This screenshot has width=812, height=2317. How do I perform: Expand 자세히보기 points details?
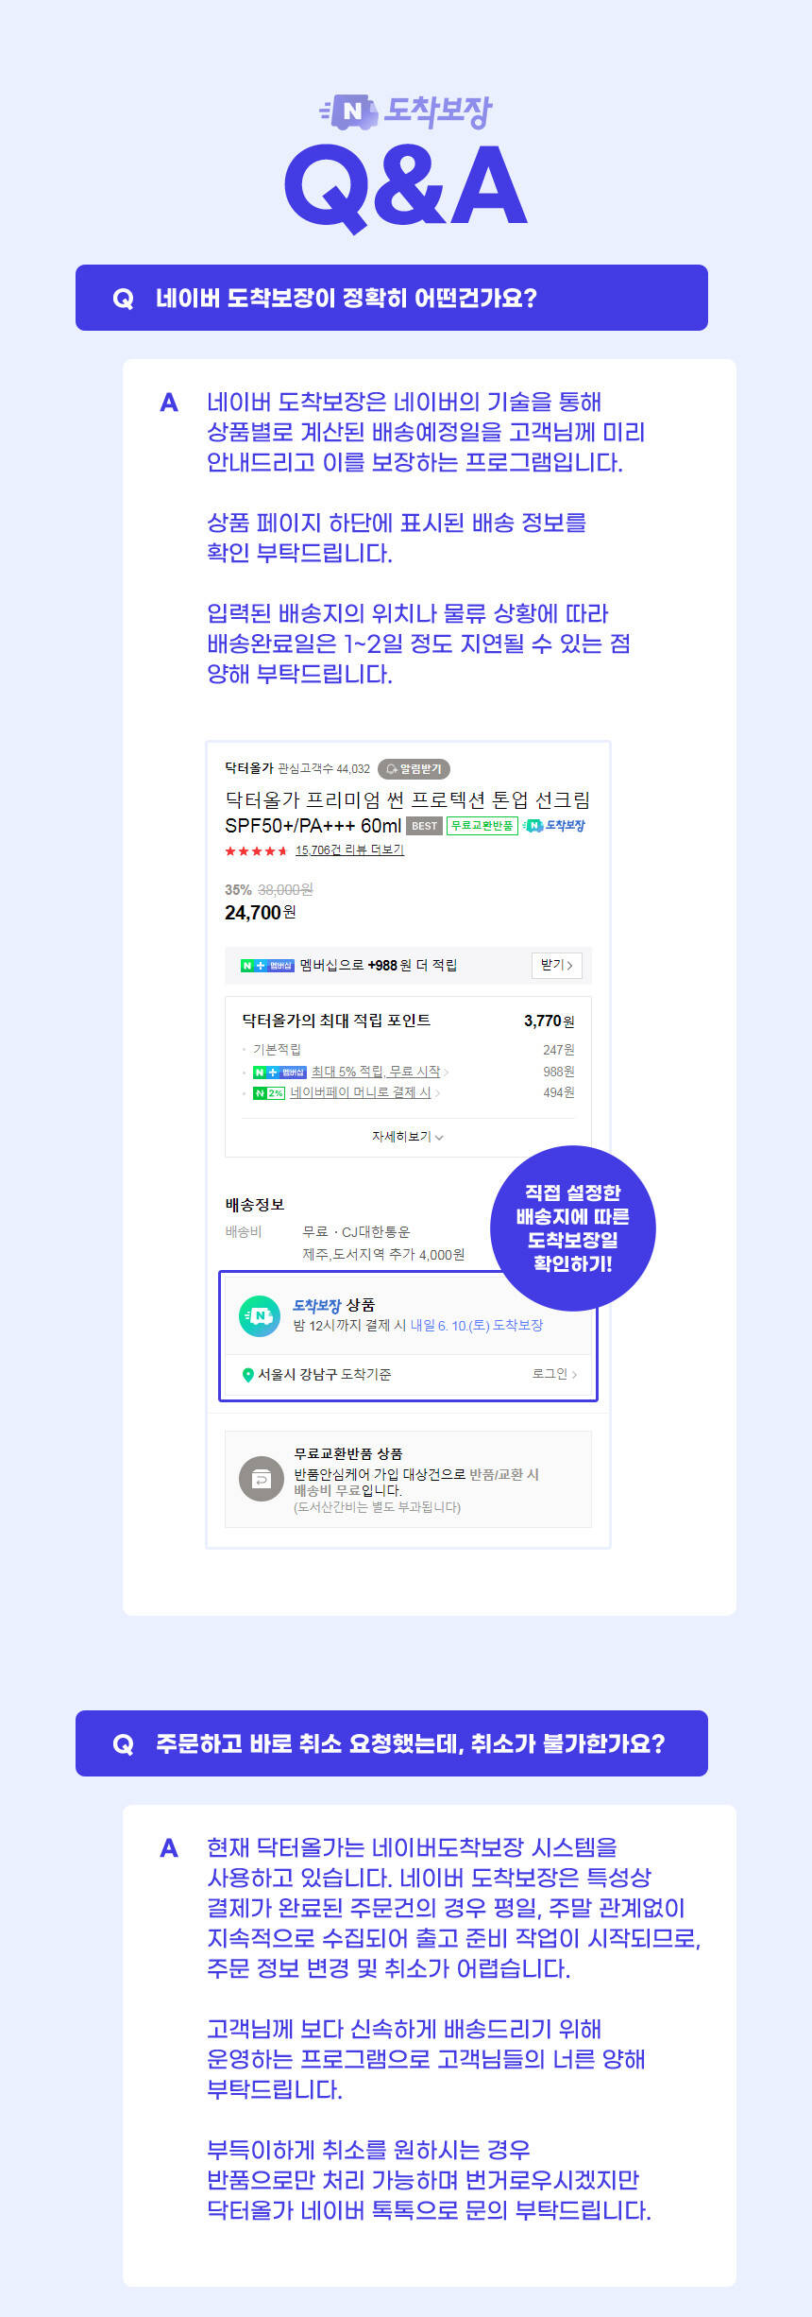pyautogui.click(x=408, y=1137)
